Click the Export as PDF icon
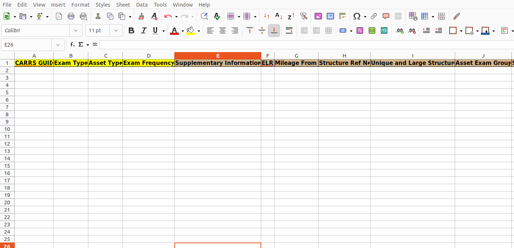The width and height of the screenshot is (514, 248). click(59, 16)
